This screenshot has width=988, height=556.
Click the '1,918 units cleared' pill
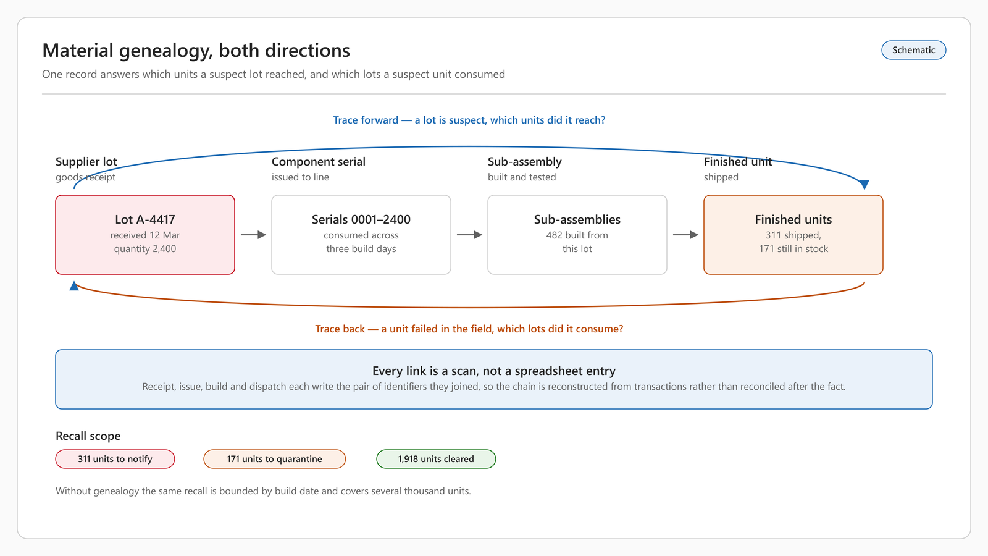436,459
